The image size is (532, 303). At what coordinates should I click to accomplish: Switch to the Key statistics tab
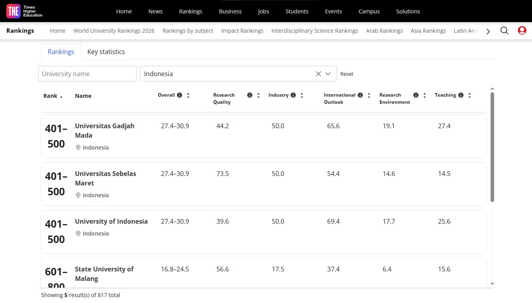tap(106, 52)
